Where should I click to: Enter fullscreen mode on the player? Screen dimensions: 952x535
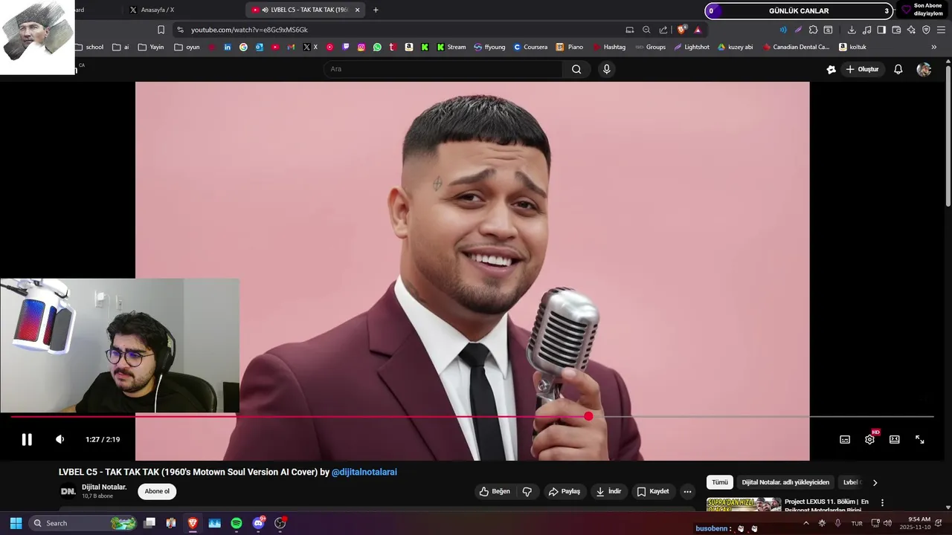point(920,439)
